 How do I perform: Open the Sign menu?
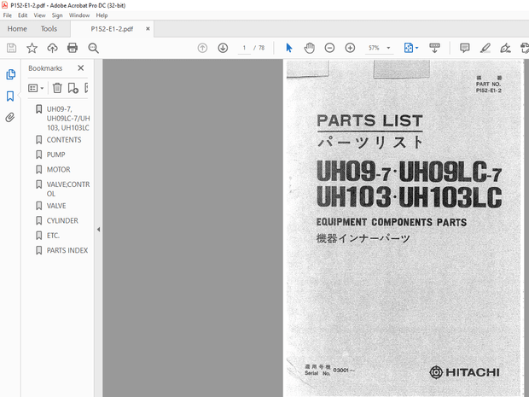click(x=57, y=15)
